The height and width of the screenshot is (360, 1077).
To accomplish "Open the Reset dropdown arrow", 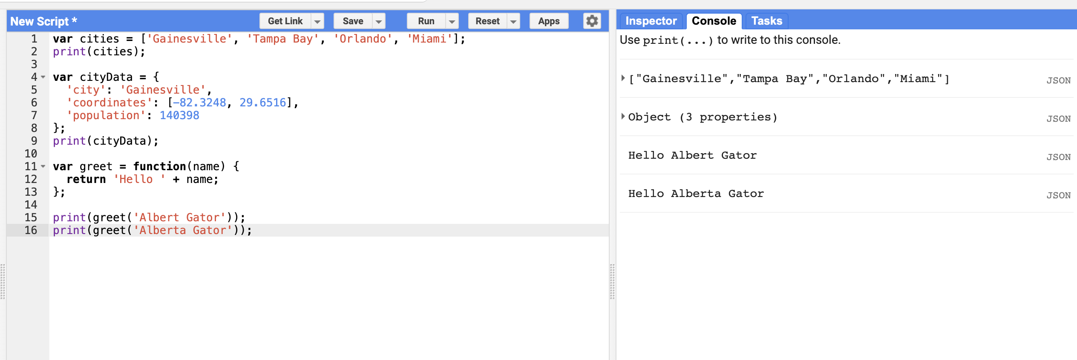I will pos(513,21).
